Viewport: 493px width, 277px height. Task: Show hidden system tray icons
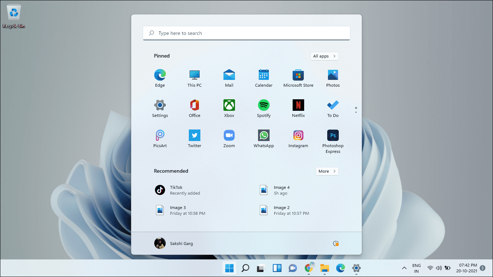(404, 268)
